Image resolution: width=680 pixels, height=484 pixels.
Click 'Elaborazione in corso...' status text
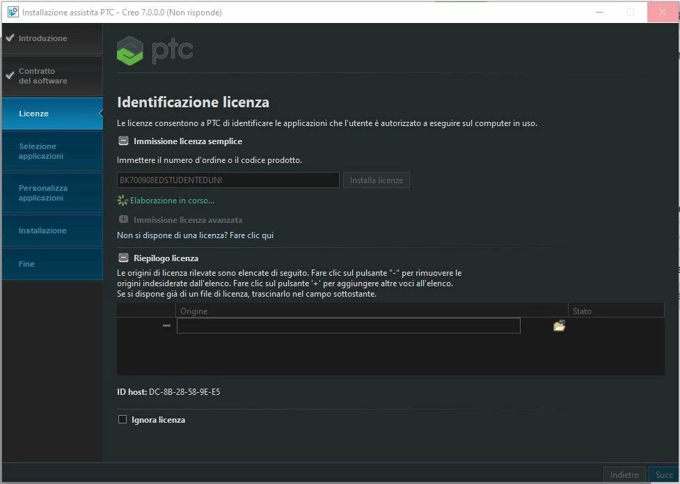tap(172, 201)
